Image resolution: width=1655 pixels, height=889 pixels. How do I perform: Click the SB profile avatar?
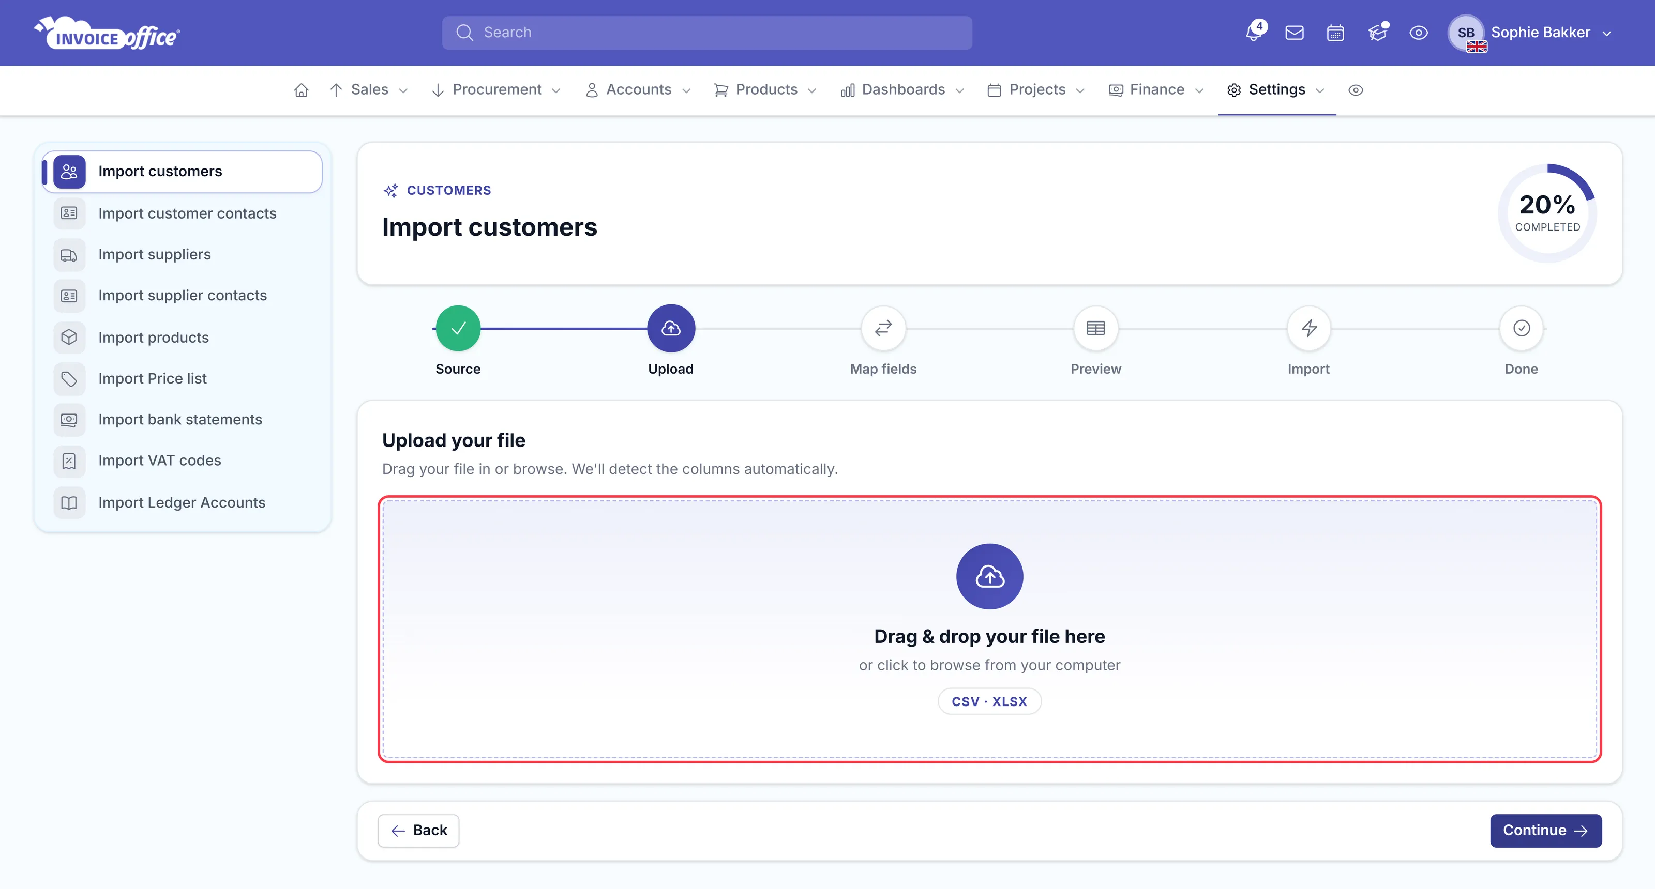pyautogui.click(x=1466, y=33)
